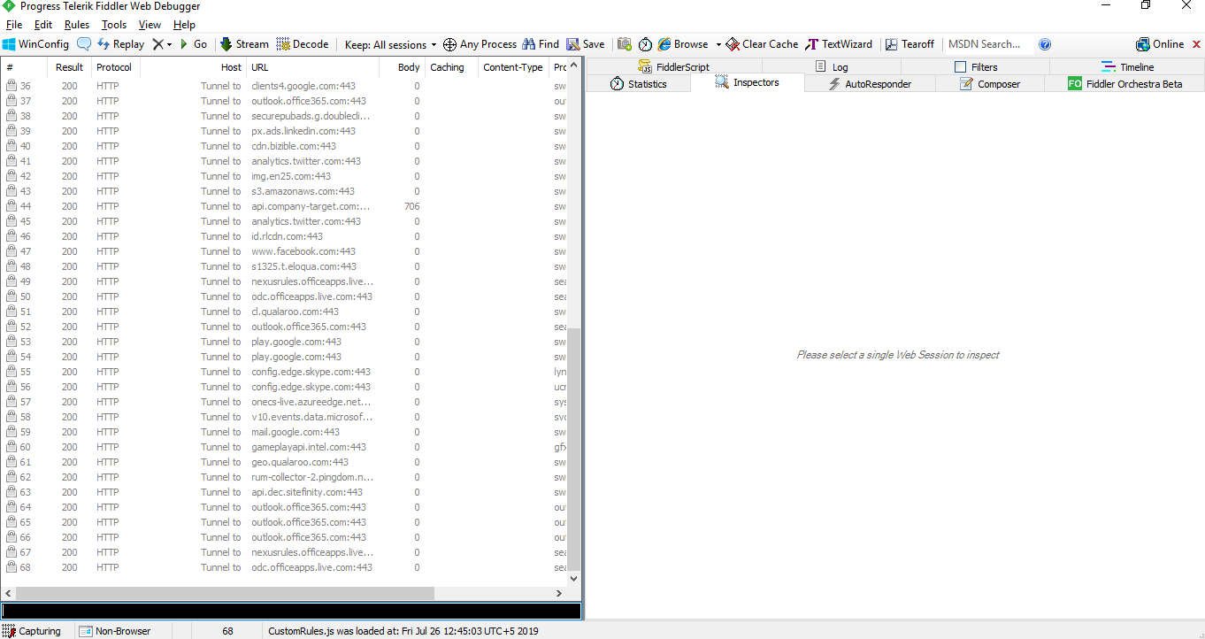The image size is (1205, 639).
Task: Click the camera screenshot icon
Action: pyautogui.click(x=625, y=44)
